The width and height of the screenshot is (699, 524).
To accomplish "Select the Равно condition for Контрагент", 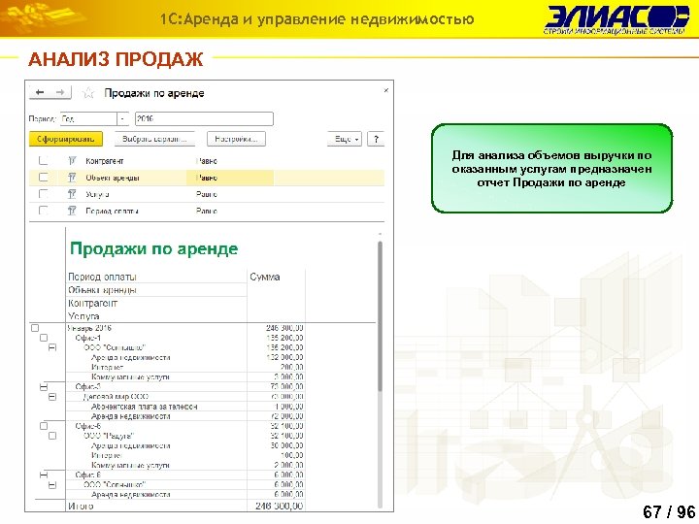I will [x=207, y=161].
